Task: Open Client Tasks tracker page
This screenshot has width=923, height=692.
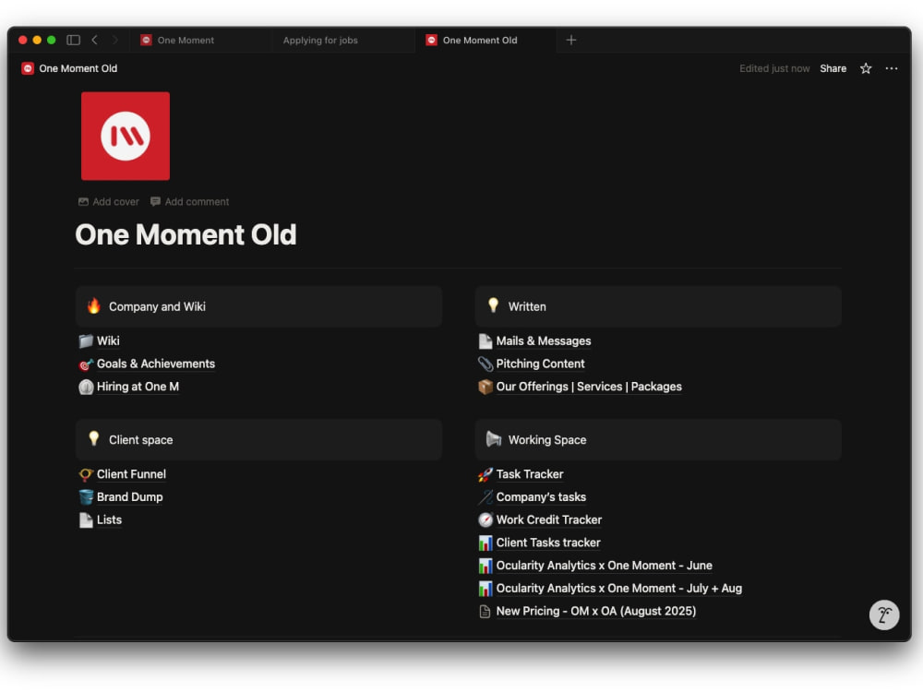Action: tap(548, 543)
